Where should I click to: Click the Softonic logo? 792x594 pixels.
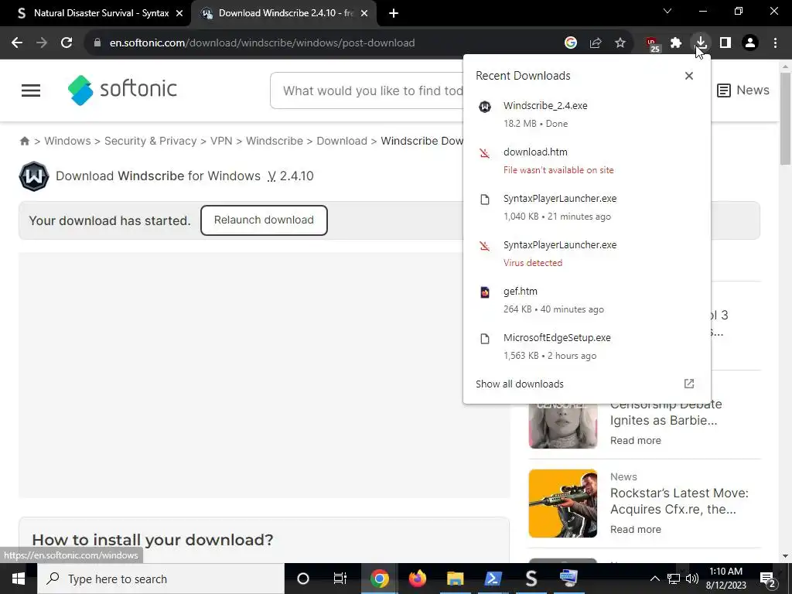122,90
